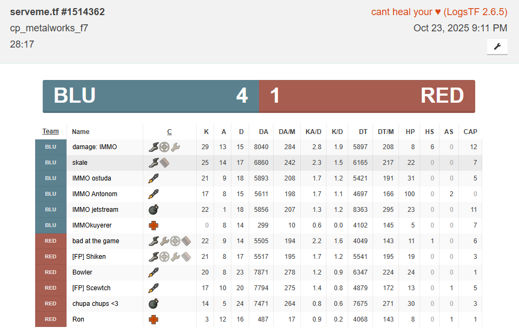
Task: Click medic cross icon in Ron's row
Action: point(154,319)
